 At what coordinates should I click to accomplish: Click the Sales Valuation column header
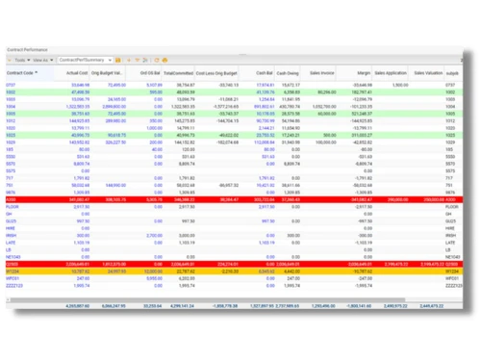428,73
